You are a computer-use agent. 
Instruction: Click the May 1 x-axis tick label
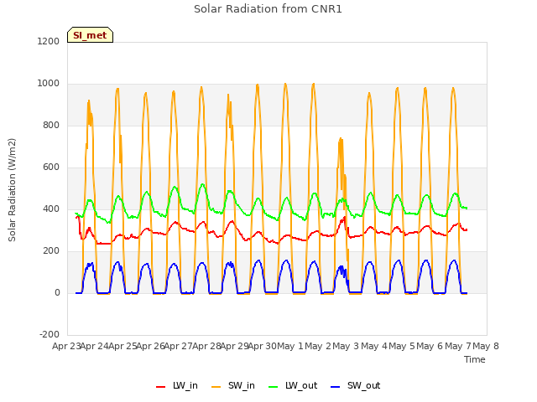(290, 346)
